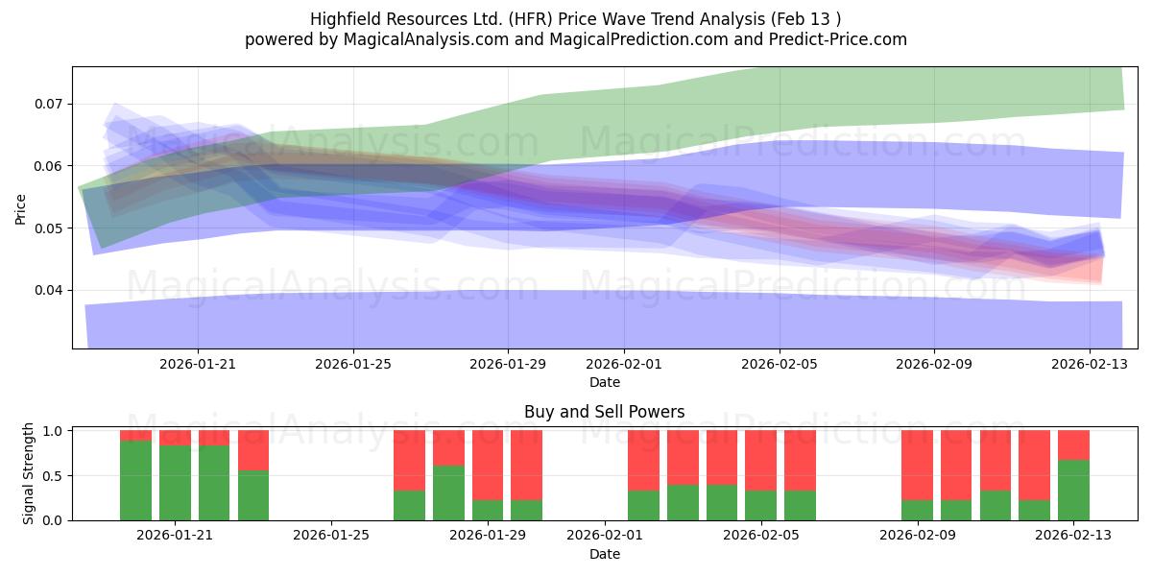Click the 0.05 price tick label
The width and height of the screenshot is (1152, 576).
[x=49, y=228]
